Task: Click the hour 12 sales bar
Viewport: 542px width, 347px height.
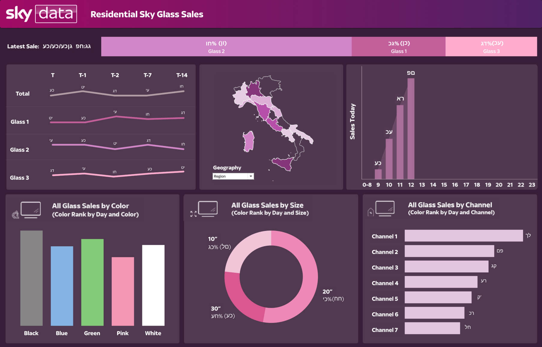Action: point(411,129)
